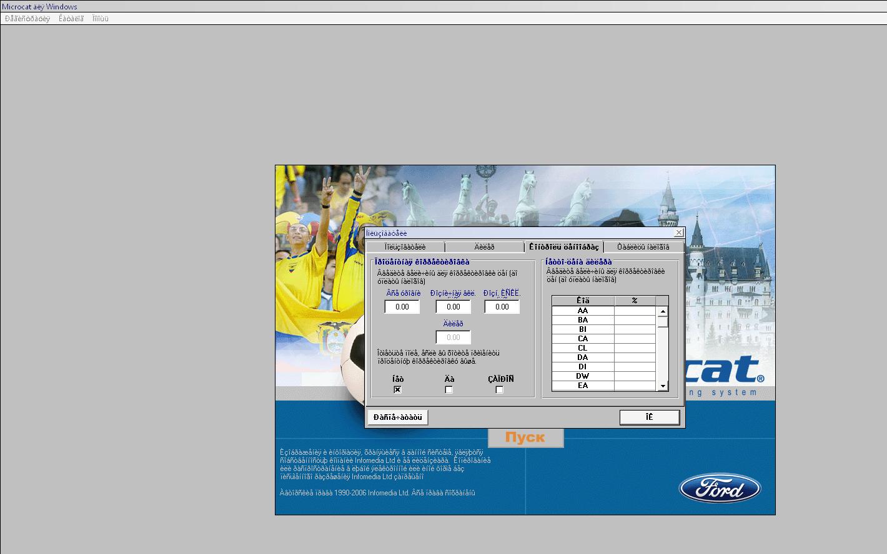Open the 'Êàòàëîã' menu in the menu bar
This screenshot has width=887, height=554.
coord(71,19)
